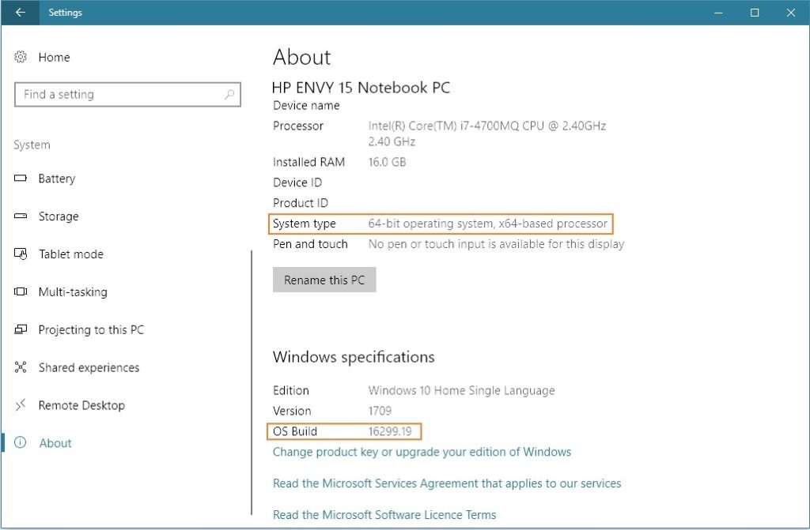Image resolution: width=810 pixels, height=530 pixels.
Task: Click the Remote Desktop icon
Action: click(20, 405)
